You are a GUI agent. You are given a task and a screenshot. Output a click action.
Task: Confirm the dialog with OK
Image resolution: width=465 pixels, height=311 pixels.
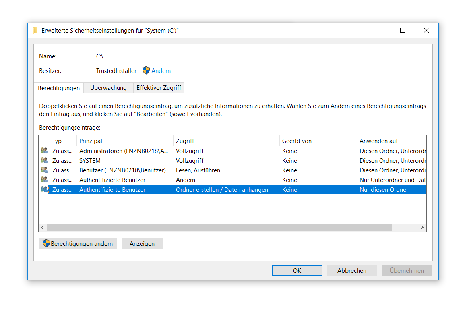pos(297,270)
